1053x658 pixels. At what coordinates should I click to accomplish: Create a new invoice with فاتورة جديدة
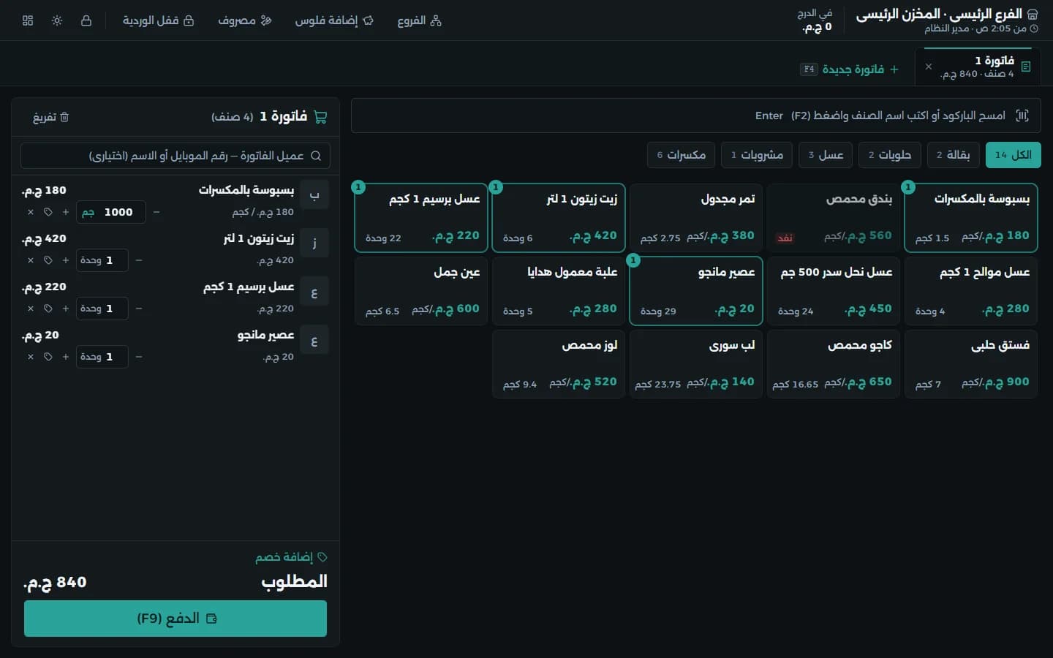coord(850,69)
